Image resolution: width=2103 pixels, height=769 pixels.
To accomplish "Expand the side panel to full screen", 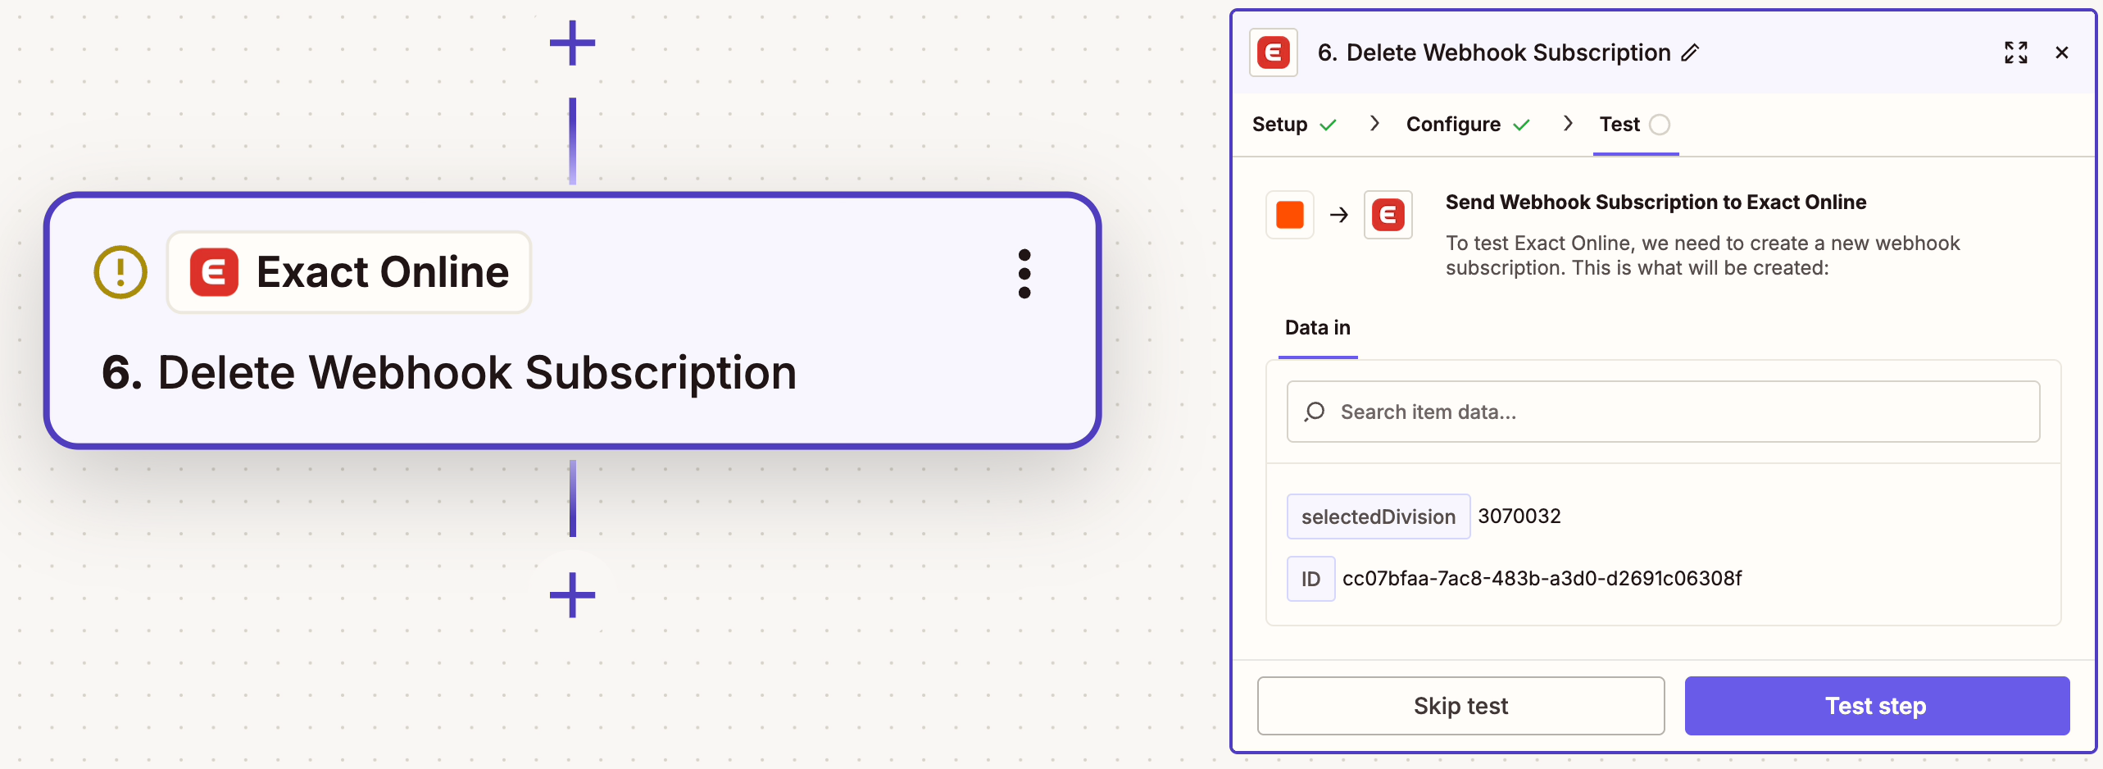I will click(x=2015, y=53).
